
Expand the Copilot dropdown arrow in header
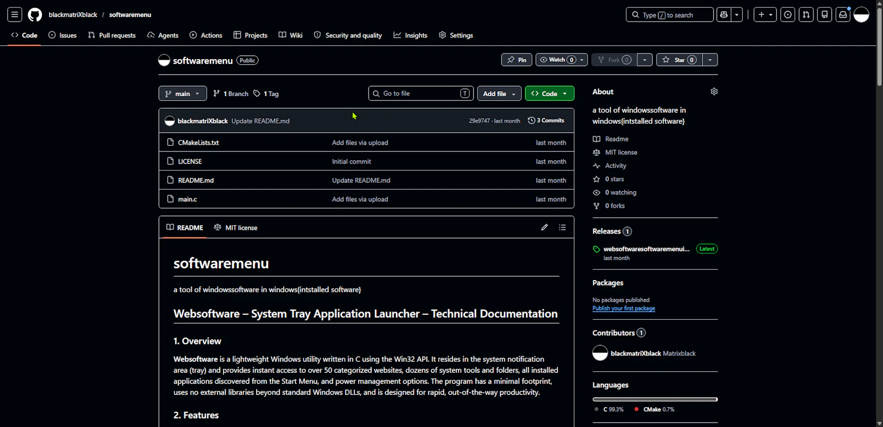coord(737,15)
